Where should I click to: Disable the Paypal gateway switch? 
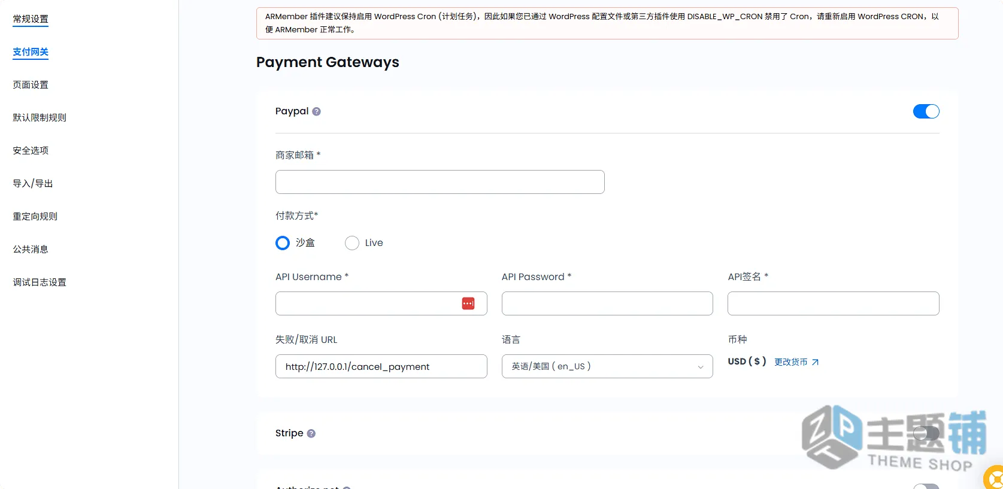point(926,111)
